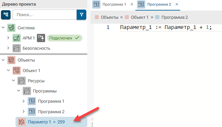Viewport: 222px width, 127px height.
Task: Switch to the Программа 1 tab
Action: pyautogui.click(x=114, y=4)
